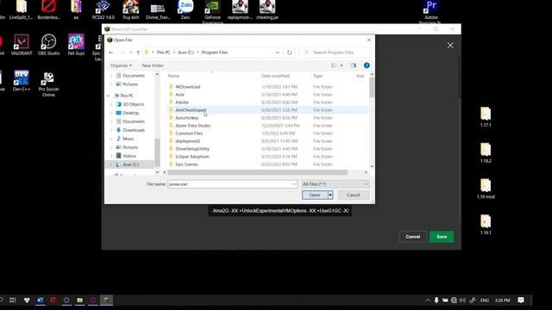552x310 pixels.
Task: Open the File name suggestions dropdown
Action: pyautogui.click(x=294, y=184)
